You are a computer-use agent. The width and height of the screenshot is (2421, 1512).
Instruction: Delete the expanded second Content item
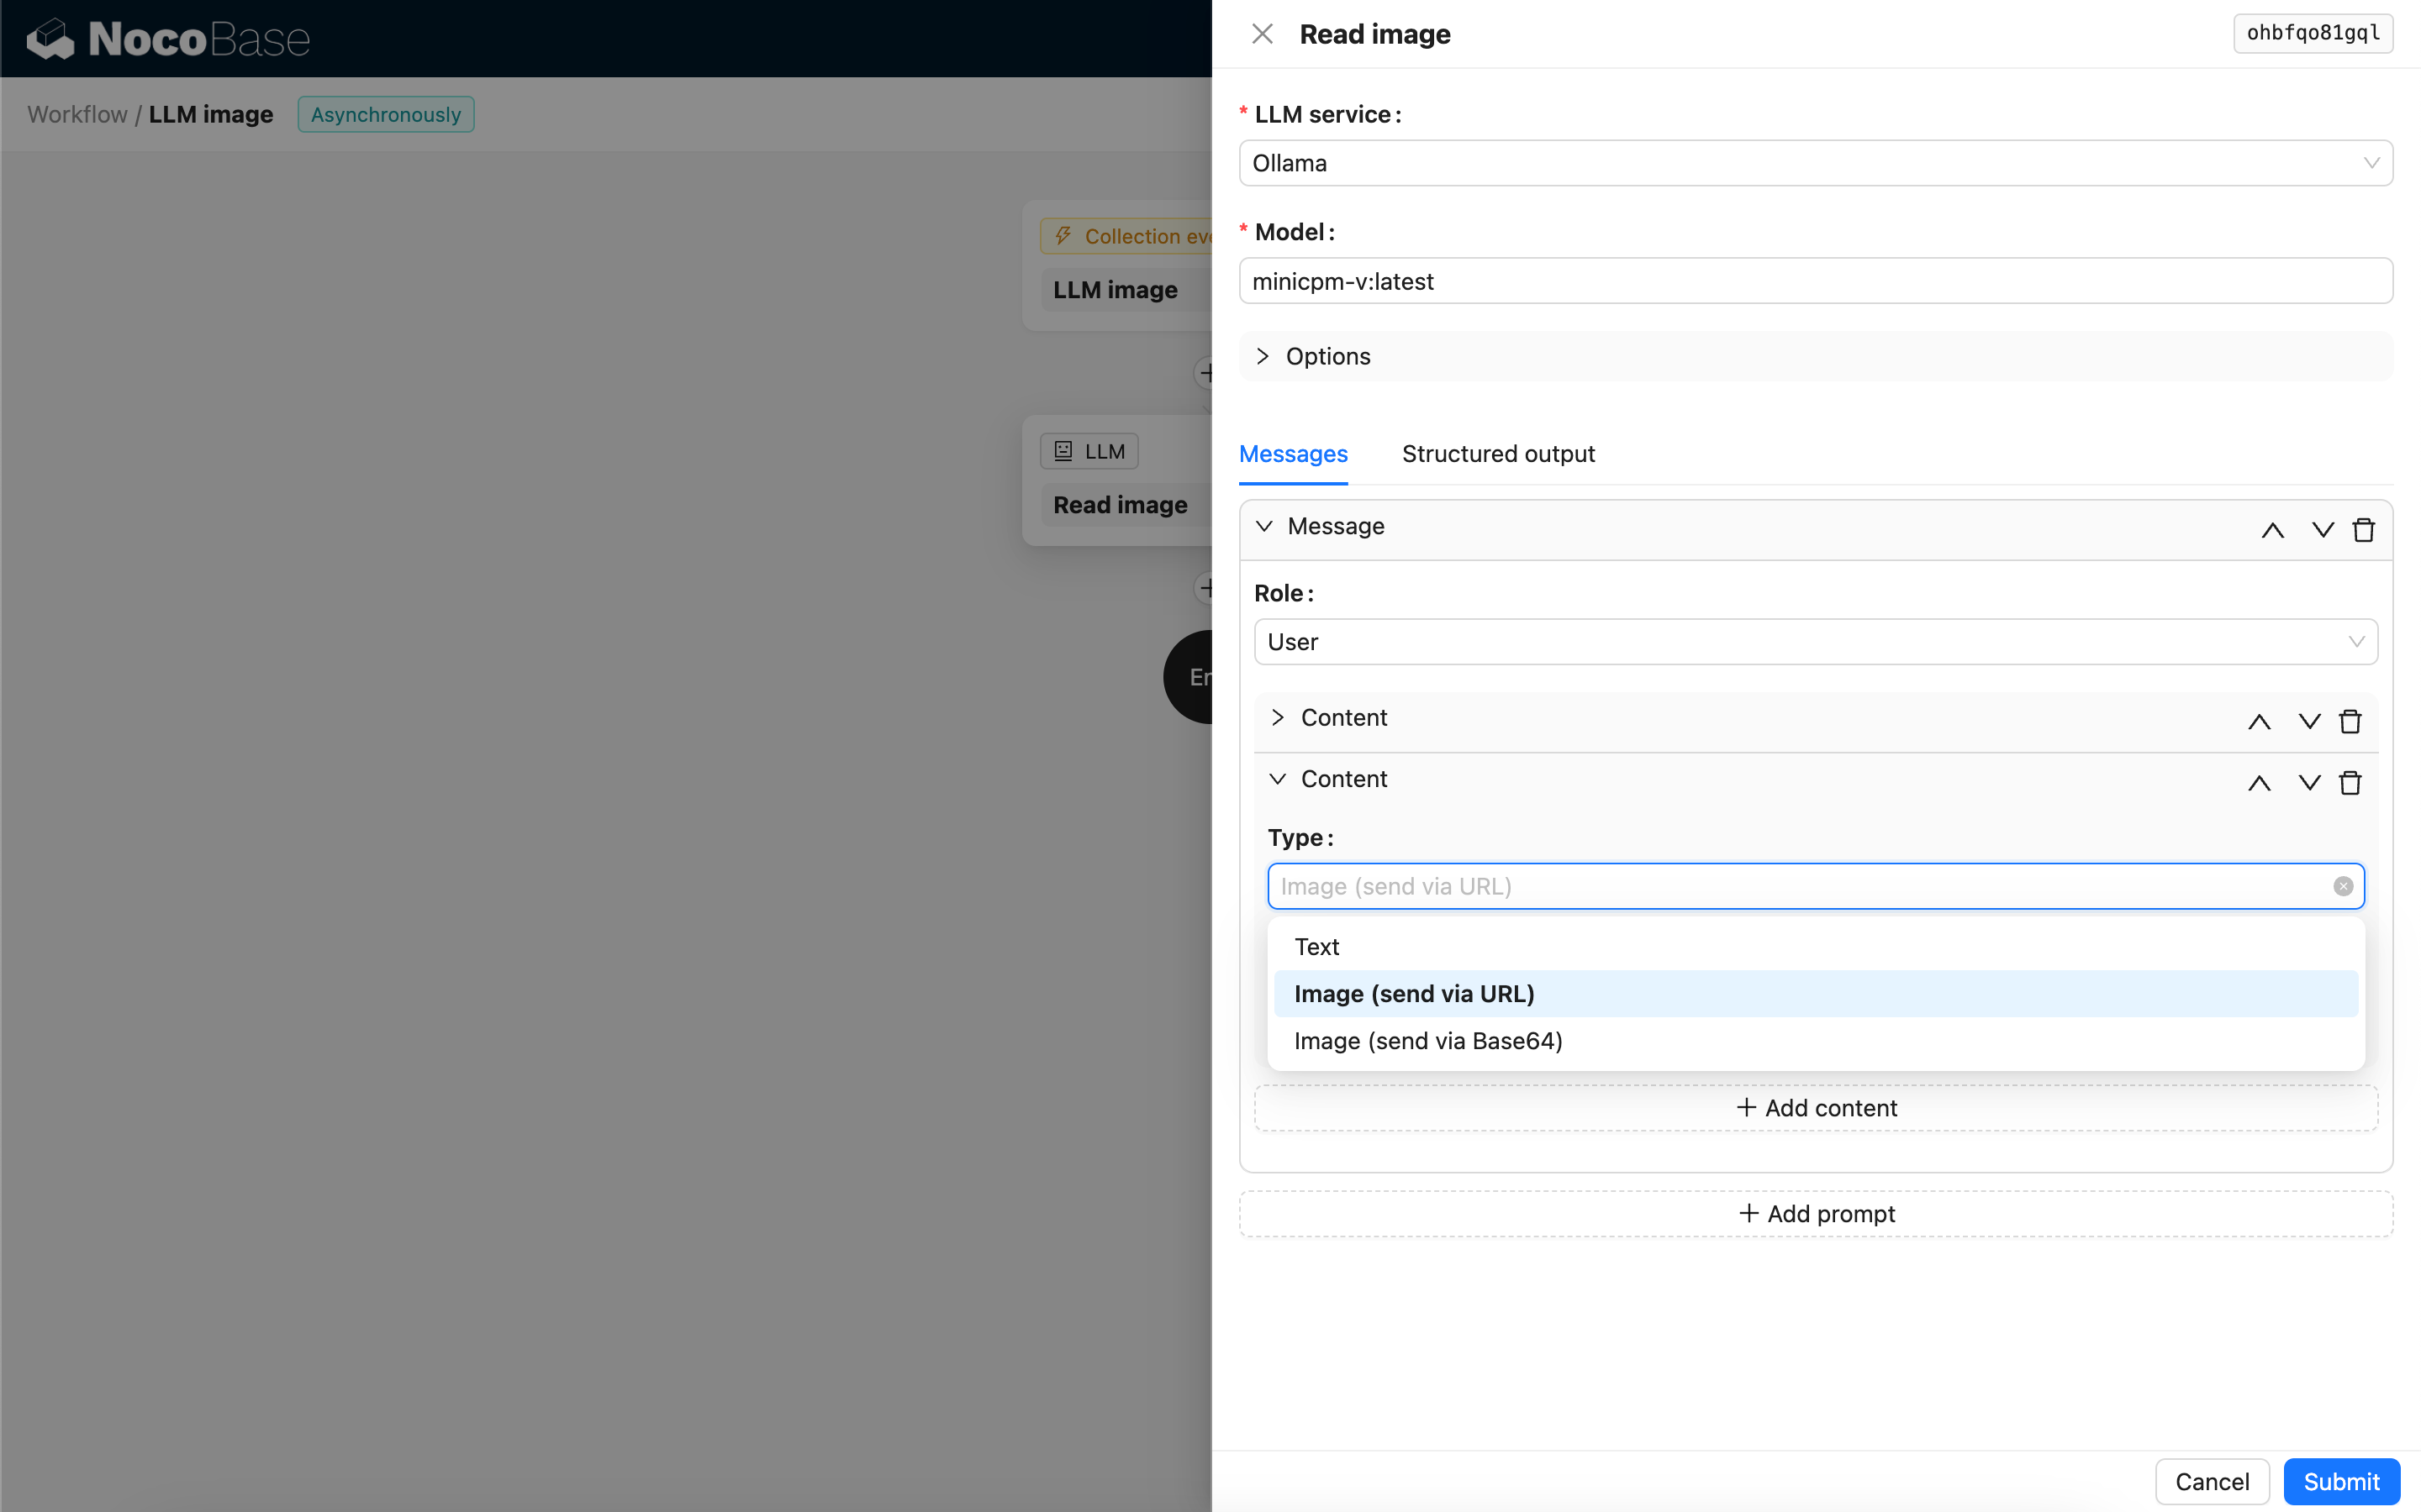[x=2350, y=782]
